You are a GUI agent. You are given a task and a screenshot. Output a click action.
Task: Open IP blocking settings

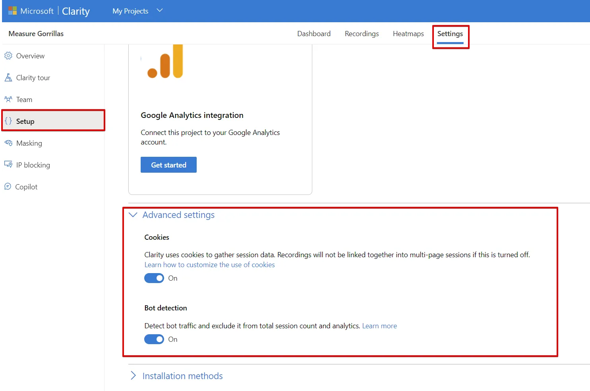coord(52,165)
